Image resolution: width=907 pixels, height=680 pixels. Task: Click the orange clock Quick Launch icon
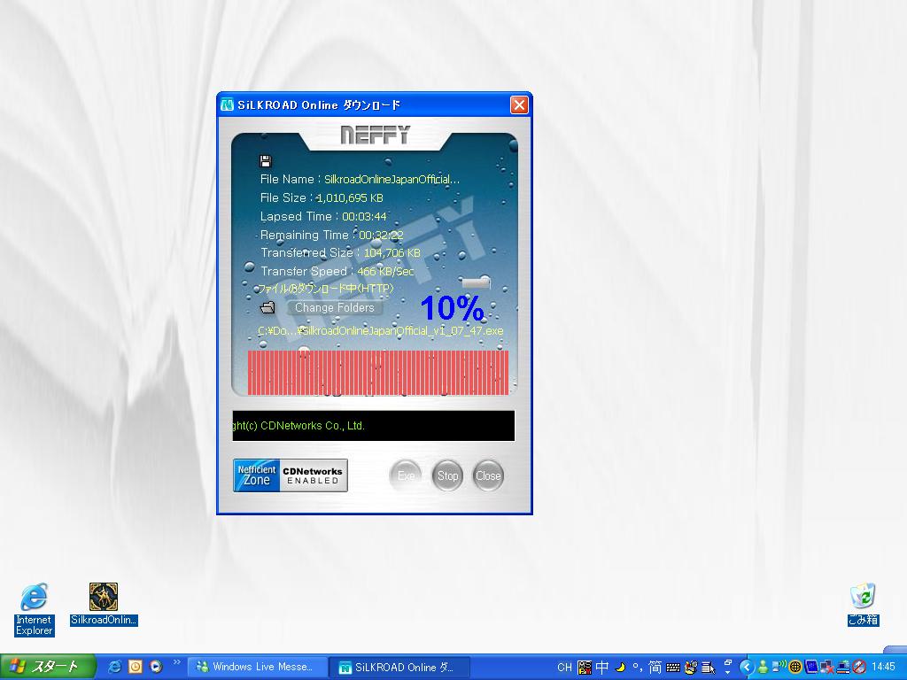(135, 667)
